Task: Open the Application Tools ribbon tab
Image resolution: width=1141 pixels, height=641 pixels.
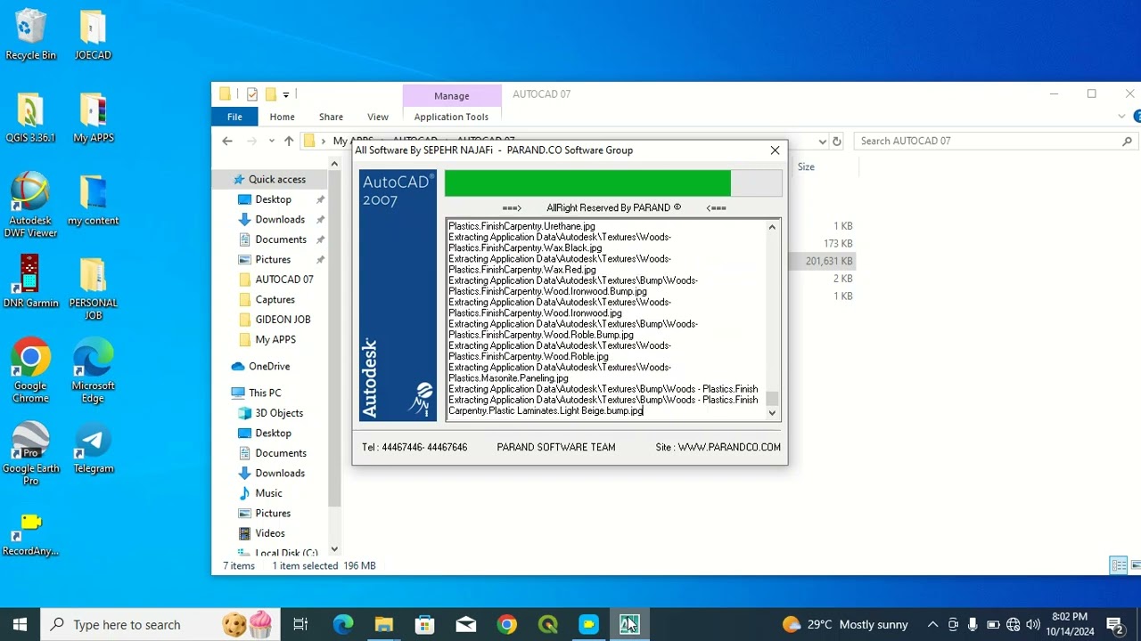Action: [x=451, y=117]
